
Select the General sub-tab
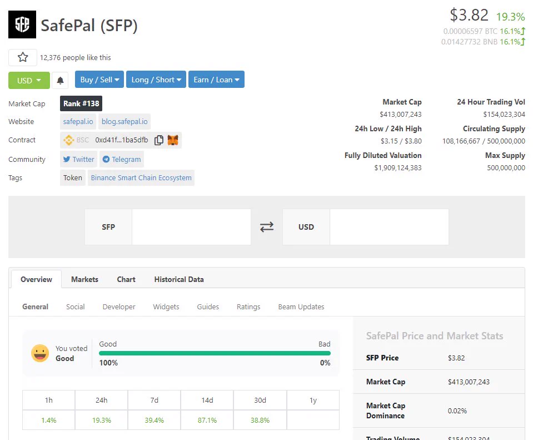36,306
